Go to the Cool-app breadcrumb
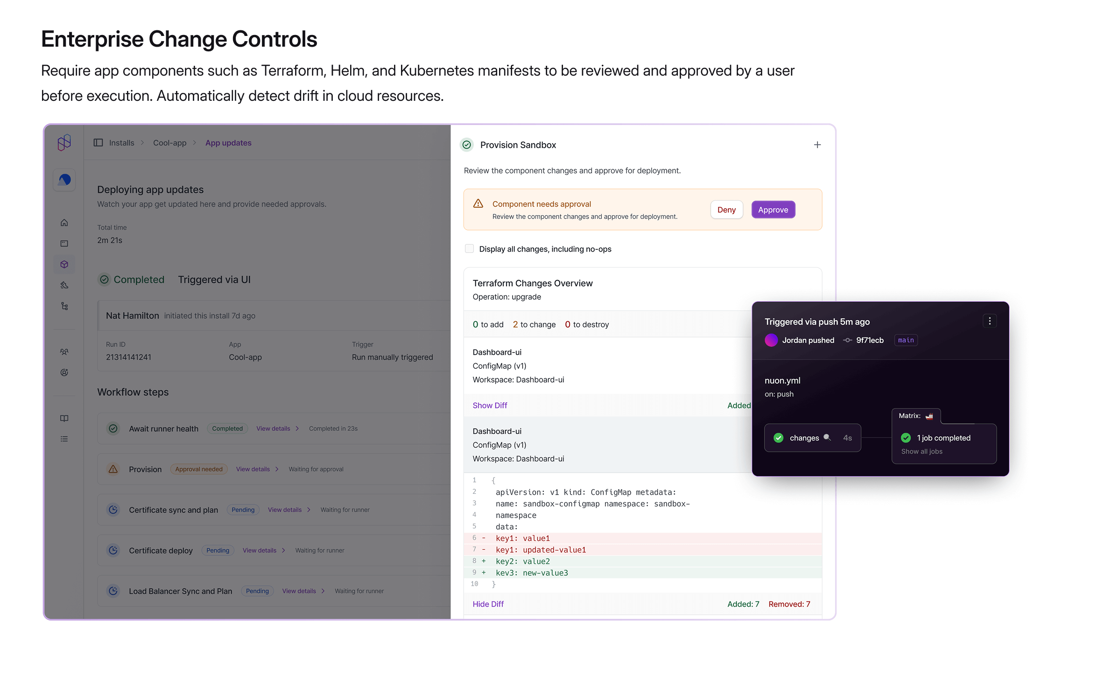 tap(169, 143)
